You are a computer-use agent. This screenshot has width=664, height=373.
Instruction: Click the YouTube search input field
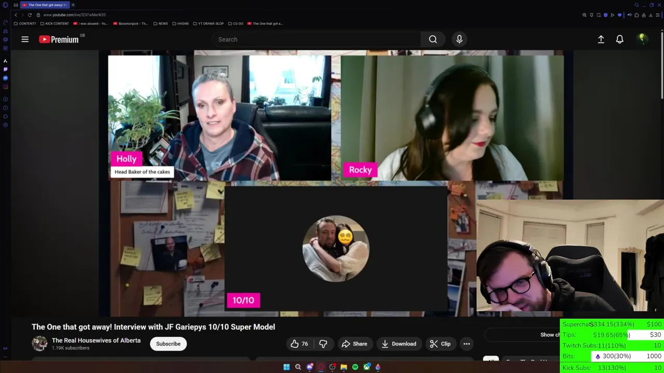pos(316,39)
